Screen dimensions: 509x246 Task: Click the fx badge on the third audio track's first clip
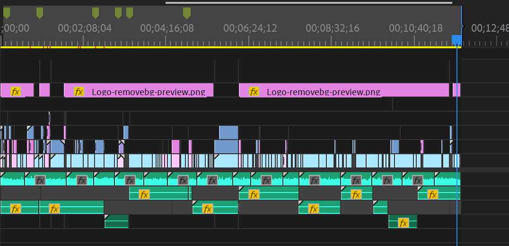[15, 208]
